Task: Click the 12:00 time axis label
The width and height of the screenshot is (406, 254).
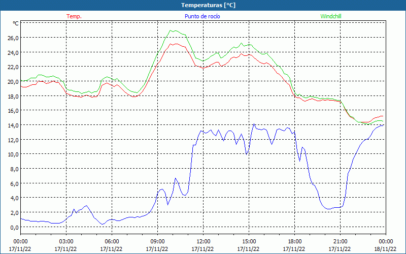Action: coord(204,242)
